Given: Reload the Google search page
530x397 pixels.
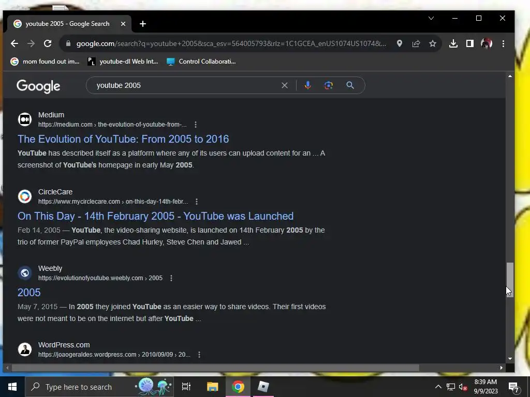Looking at the screenshot, I should (x=48, y=43).
